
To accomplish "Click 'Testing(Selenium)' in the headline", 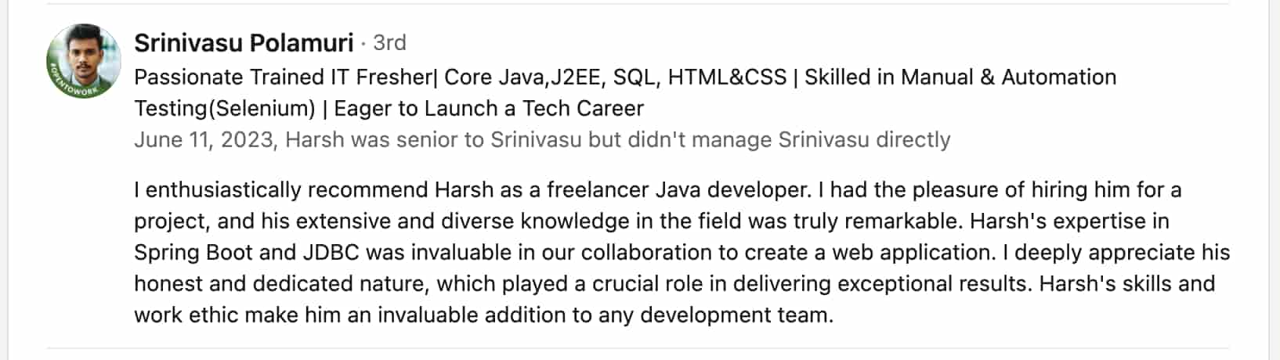I will pyautogui.click(x=224, y=109).
